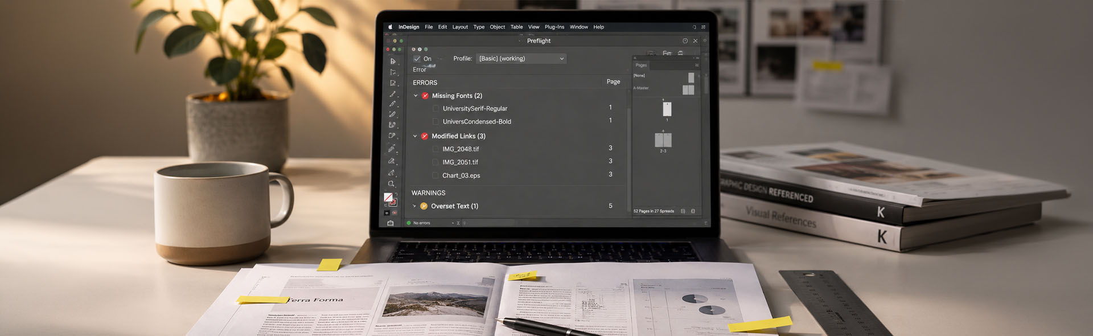Select the Direct Selection tool
The image size is (1093, 336).
[393, 72]
